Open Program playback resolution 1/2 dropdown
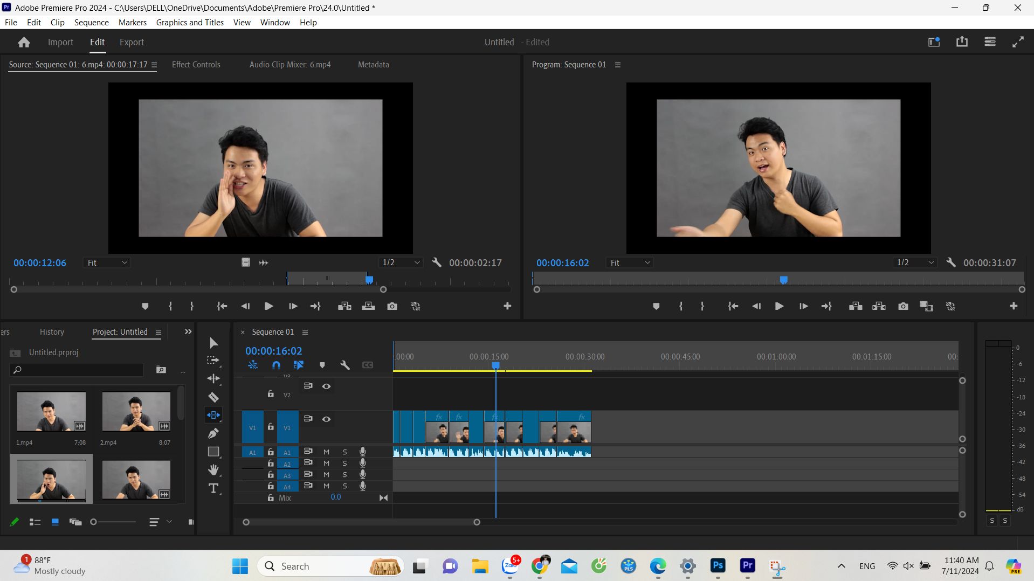The width and height of the screenshot is (1034, 581). (x=915, y=262)
